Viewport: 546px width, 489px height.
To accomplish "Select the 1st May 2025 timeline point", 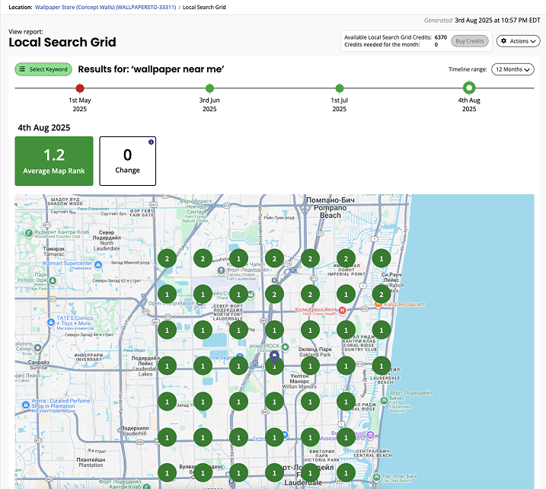I will (80, 89).
